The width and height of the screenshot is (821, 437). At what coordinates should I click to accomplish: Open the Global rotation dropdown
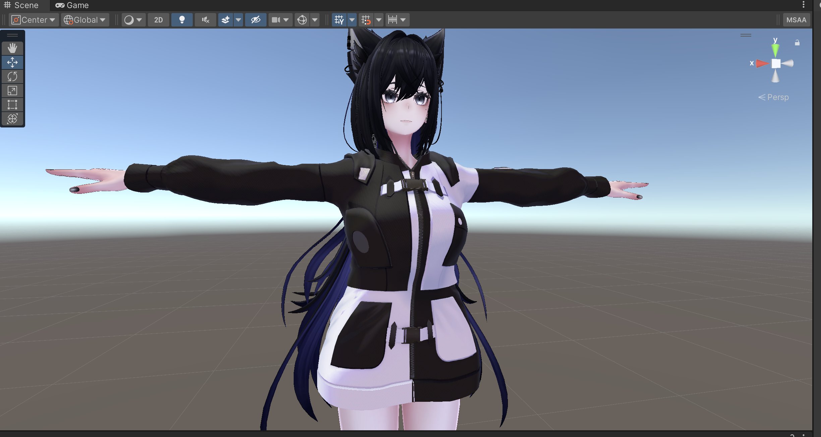click(85, 20)
